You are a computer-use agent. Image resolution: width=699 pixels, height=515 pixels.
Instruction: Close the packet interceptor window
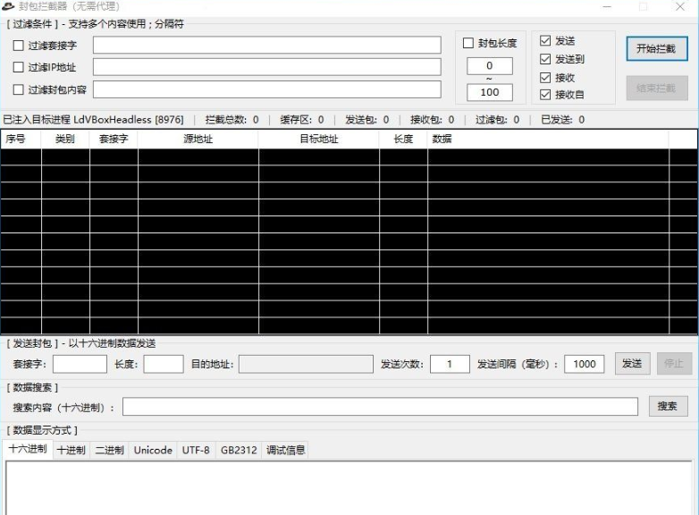click(x=680, y=6)
